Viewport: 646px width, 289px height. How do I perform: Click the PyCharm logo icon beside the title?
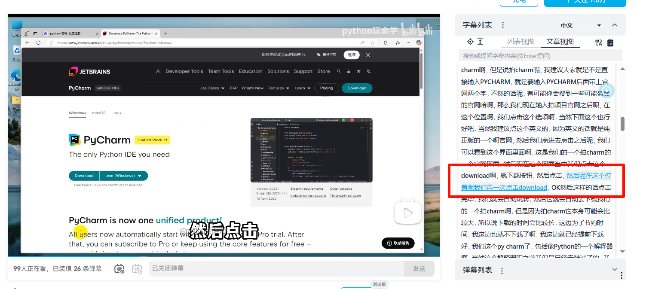coord(74,140)
